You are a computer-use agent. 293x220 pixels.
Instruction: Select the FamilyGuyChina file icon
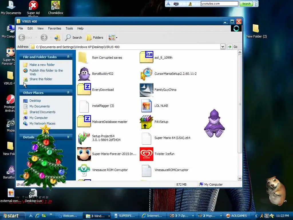point(146,90)
